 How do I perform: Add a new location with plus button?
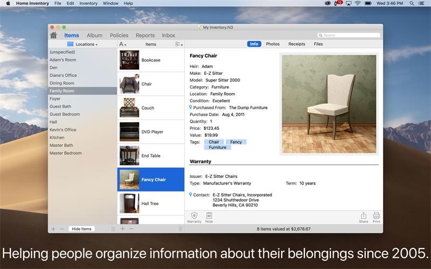[53, 229]
